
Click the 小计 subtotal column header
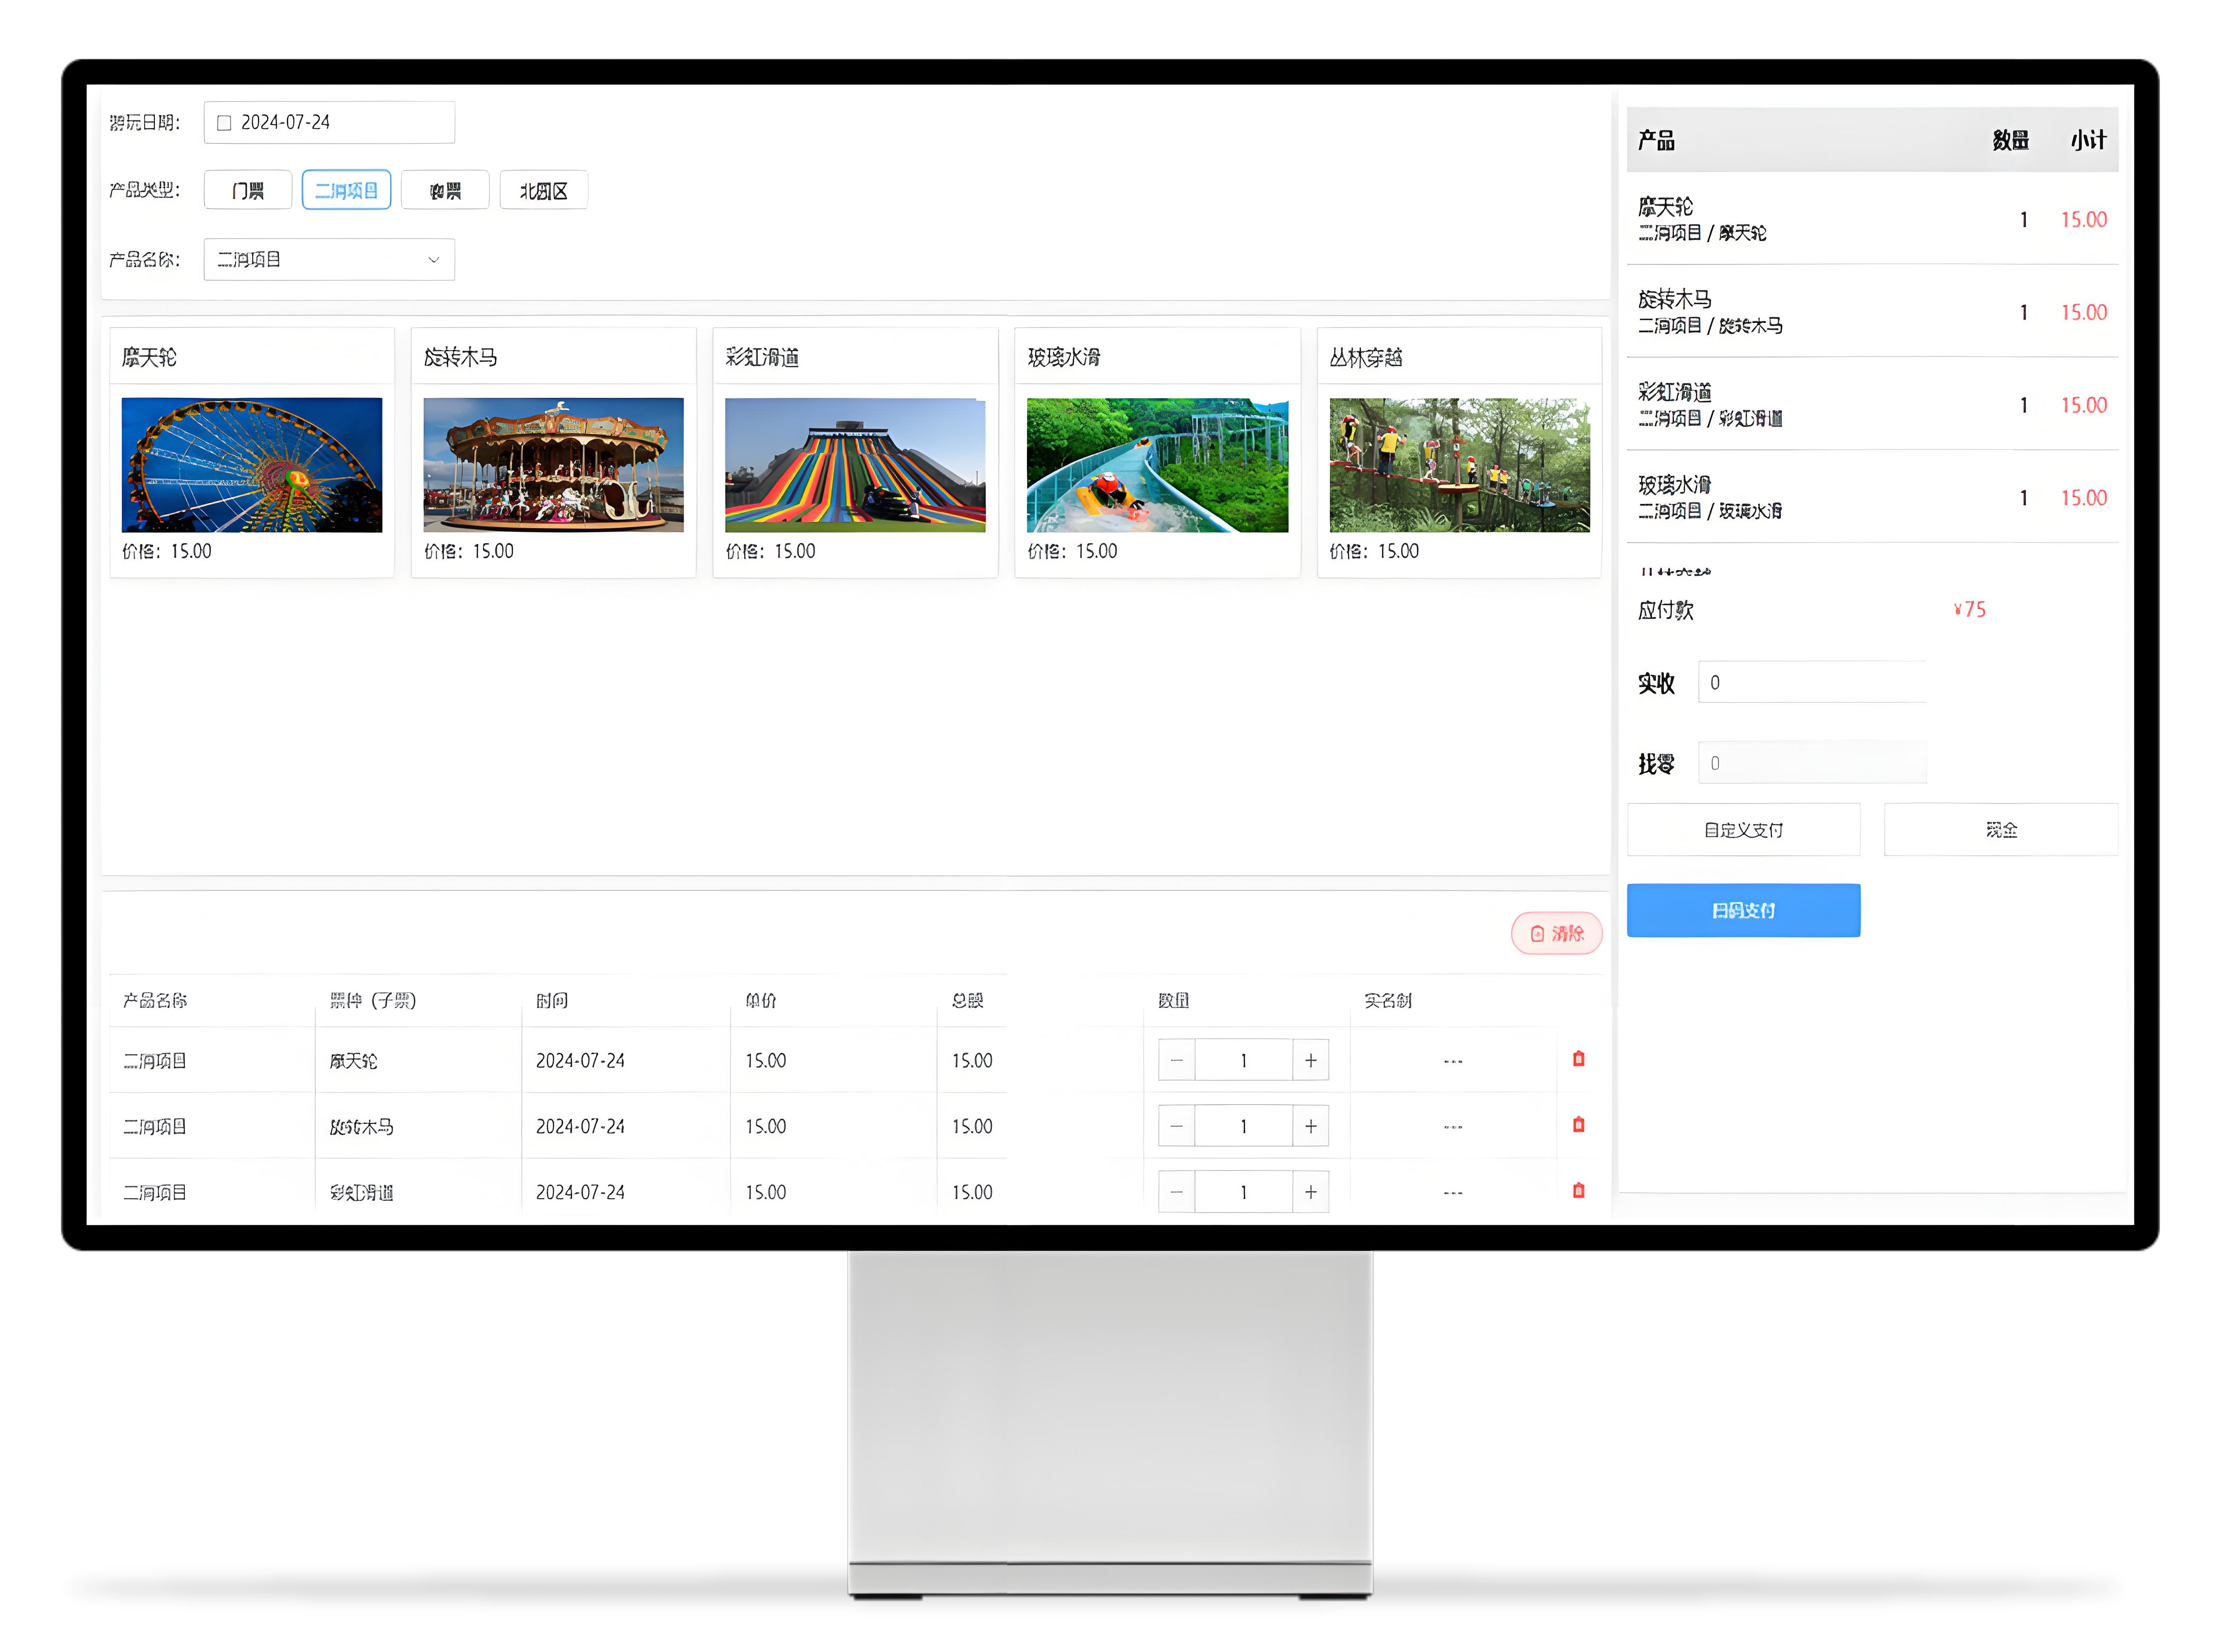pos(2088,140)
